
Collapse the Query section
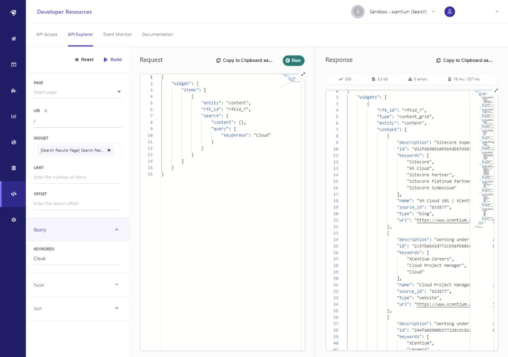78,229
